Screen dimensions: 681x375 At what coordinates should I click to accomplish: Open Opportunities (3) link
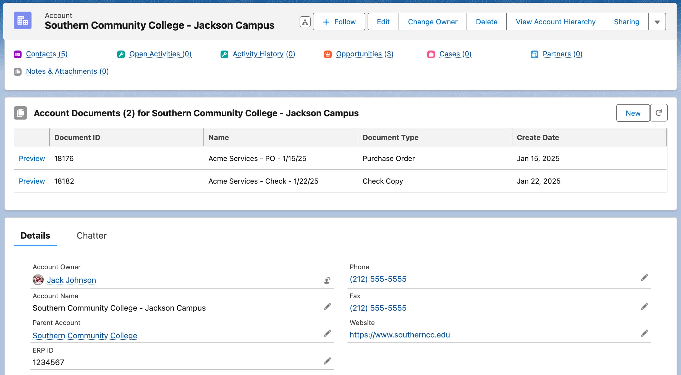click(x=365, y=54)
